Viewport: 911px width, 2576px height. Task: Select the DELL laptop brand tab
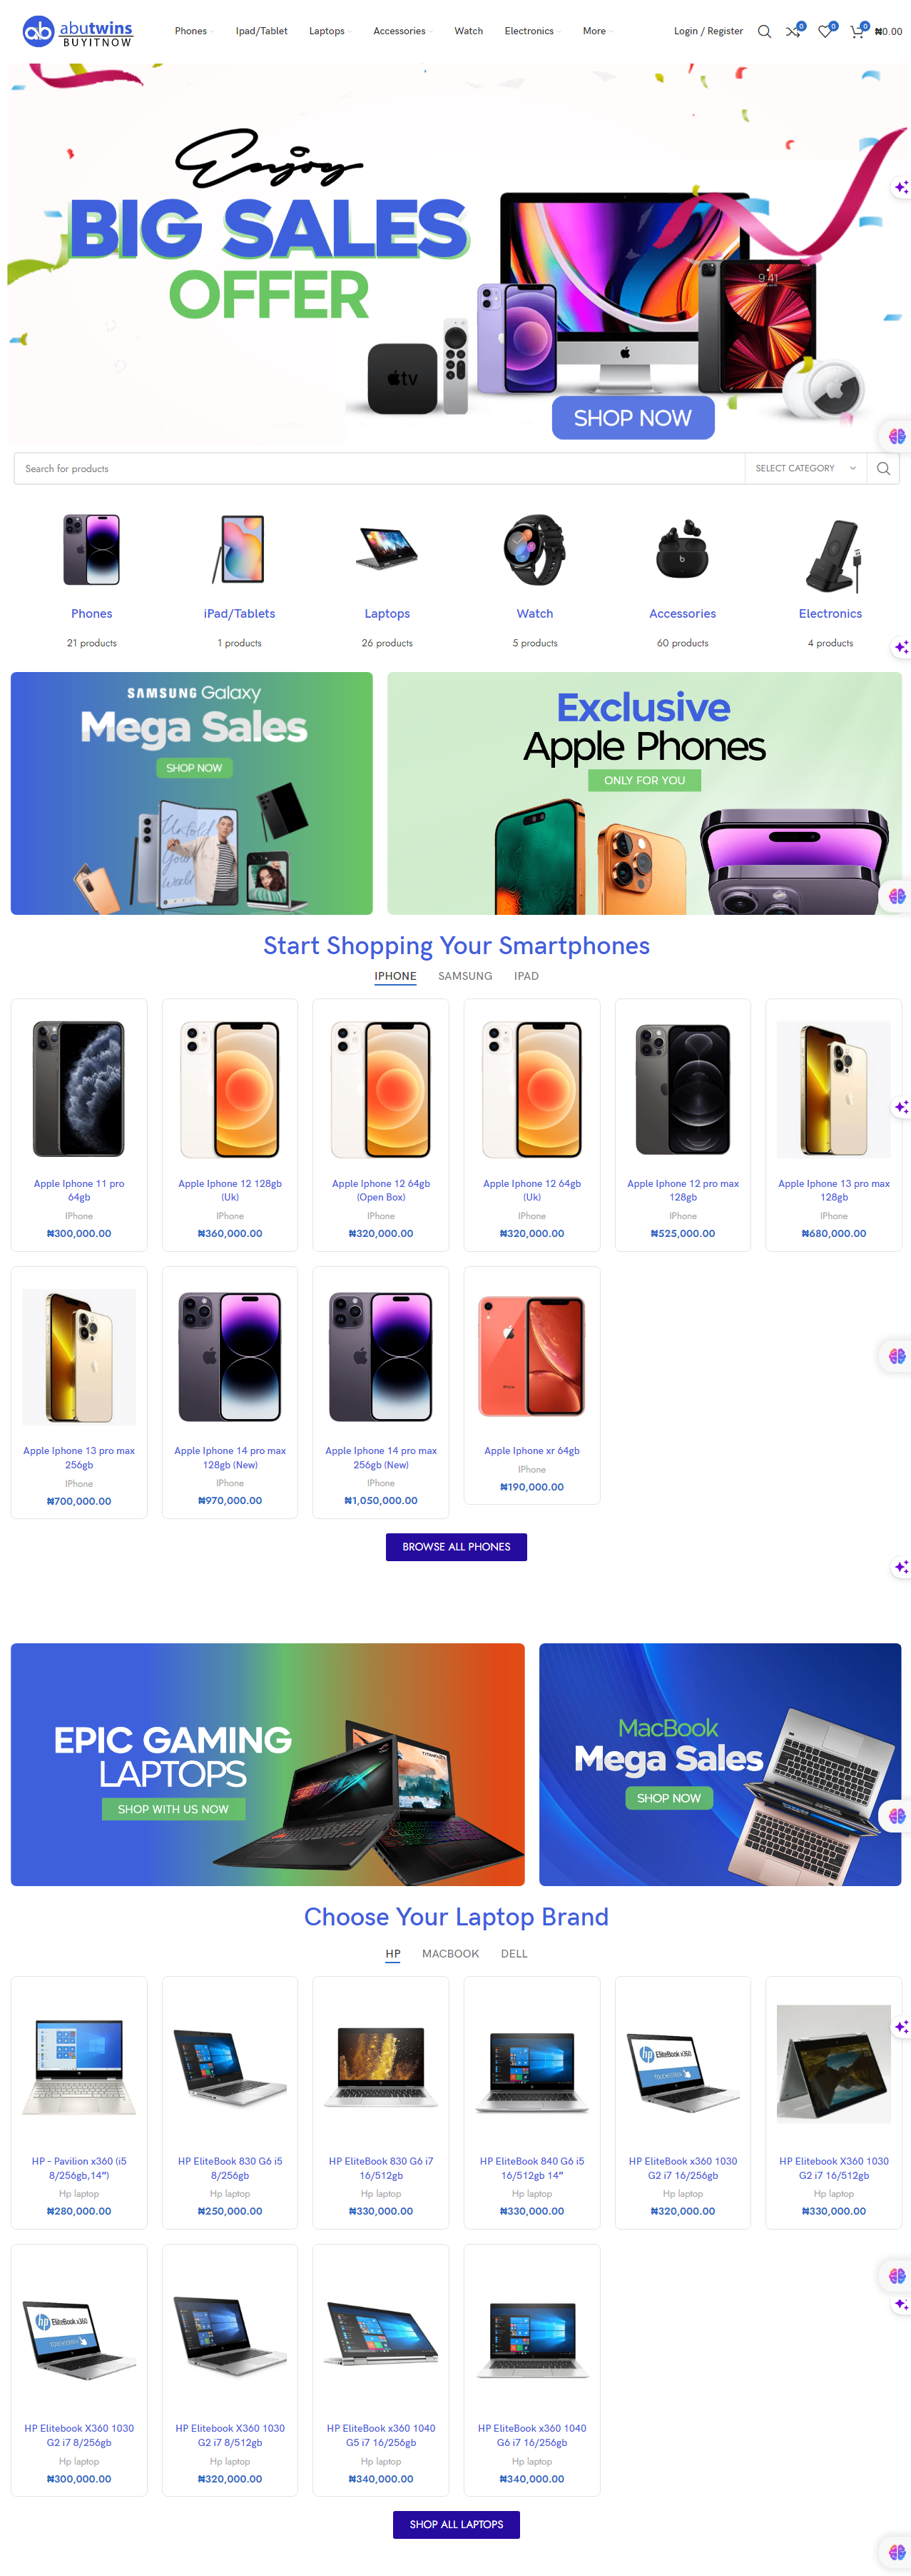514,1953
